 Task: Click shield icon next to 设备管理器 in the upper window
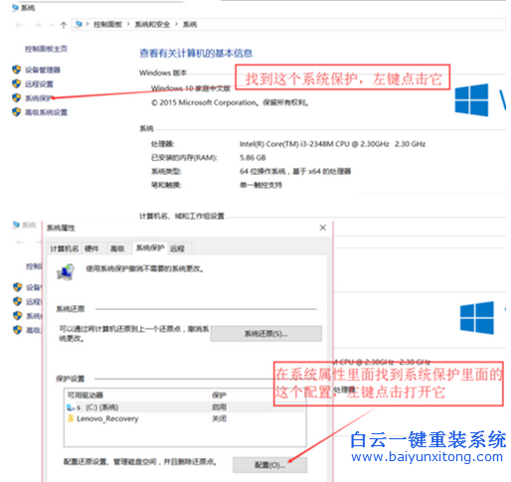[x=17, y=70]
